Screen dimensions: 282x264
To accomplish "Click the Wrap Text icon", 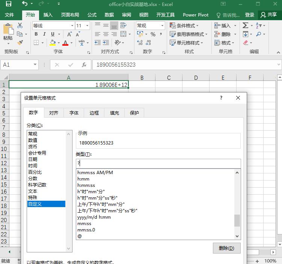I will click(x=124, y=25).
